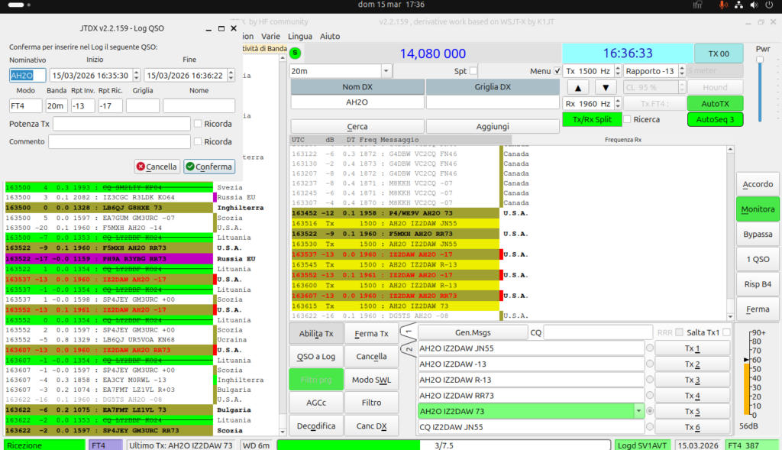Click the up arrow frequency button
Screen dimensions: 782x450
578,87
